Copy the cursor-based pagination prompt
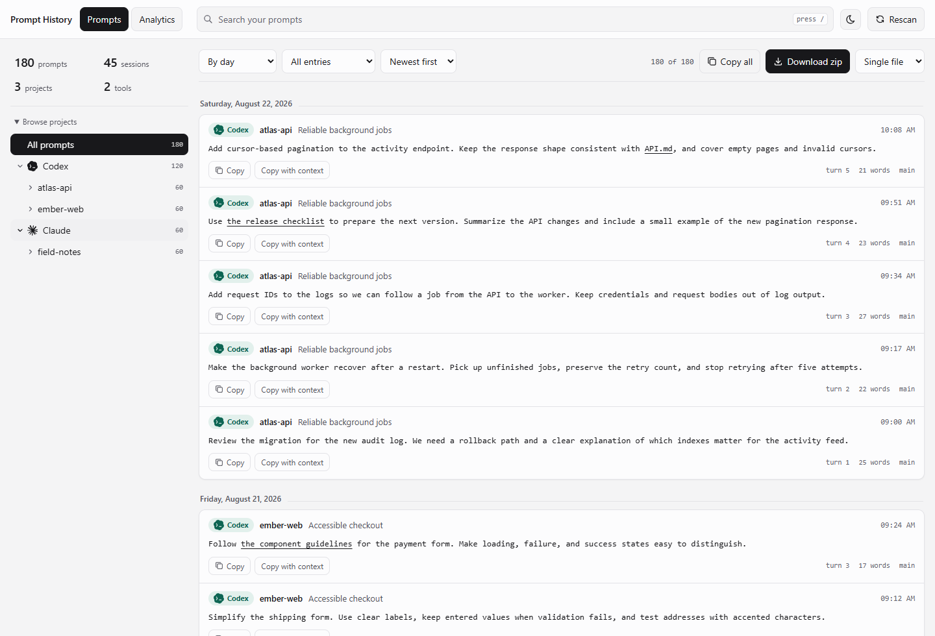Viewport: 935px width, 636px height. tap(229, 171)
